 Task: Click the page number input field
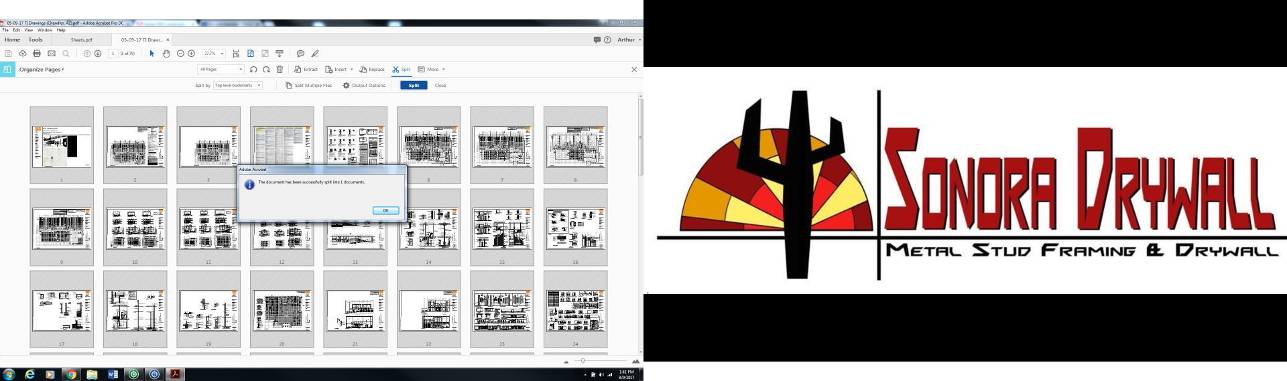113,54
